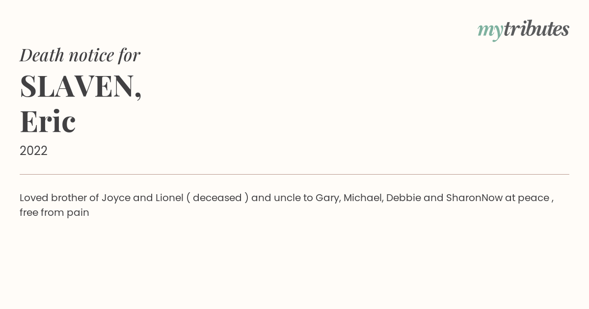This screenshot has height=309, width=589.
Task: Click the horizontal divider line
Action: click(x=294, y=174)
